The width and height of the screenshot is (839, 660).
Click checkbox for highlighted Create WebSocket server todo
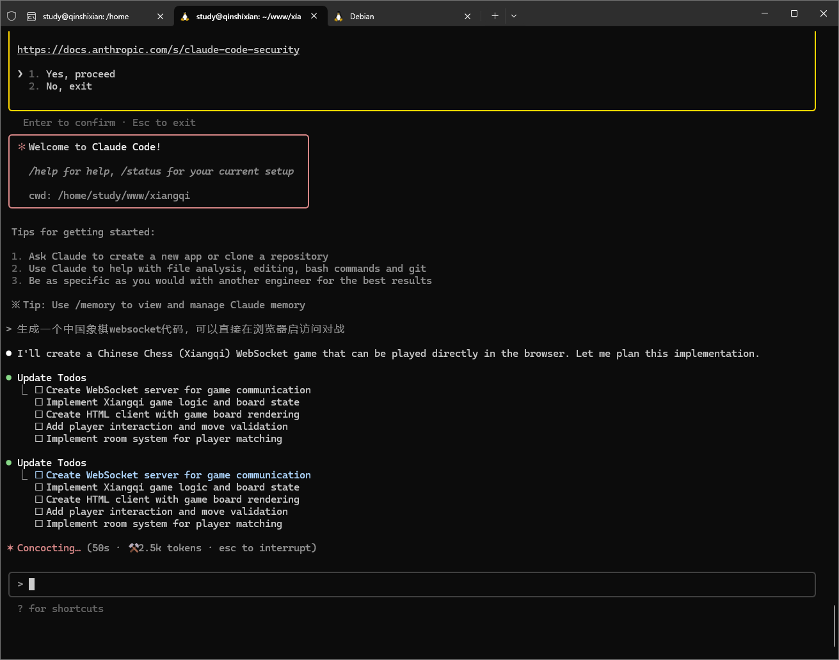pos(39,475)
